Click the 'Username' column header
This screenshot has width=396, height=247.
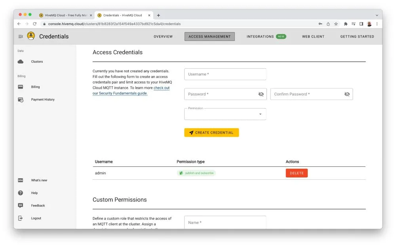click(x=103, y=162)
